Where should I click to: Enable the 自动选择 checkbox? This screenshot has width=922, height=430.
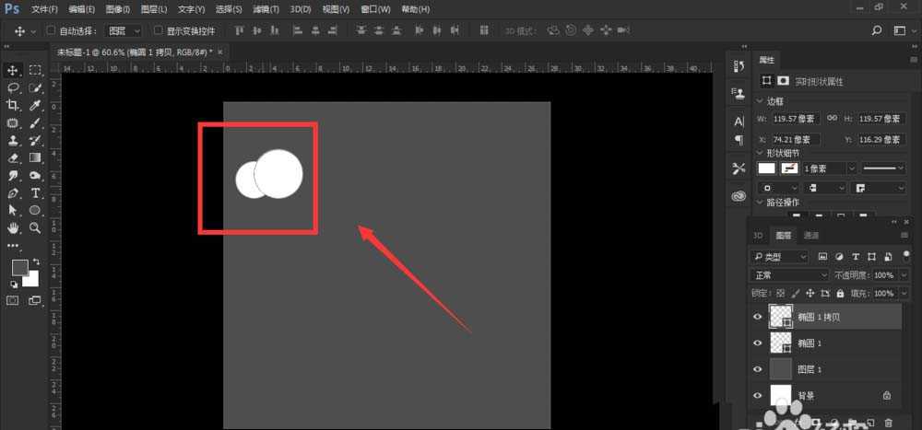pyautogui.click(x=52, y=30)
